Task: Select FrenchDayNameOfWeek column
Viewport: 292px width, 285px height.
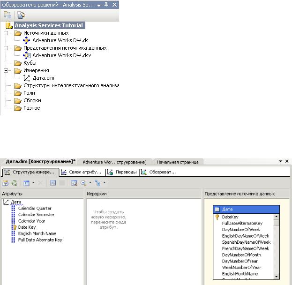Action: click(x=246, y=249)
